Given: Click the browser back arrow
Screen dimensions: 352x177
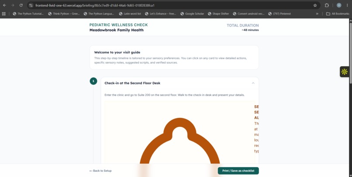Looking at the screenshot, I should 4,5.
